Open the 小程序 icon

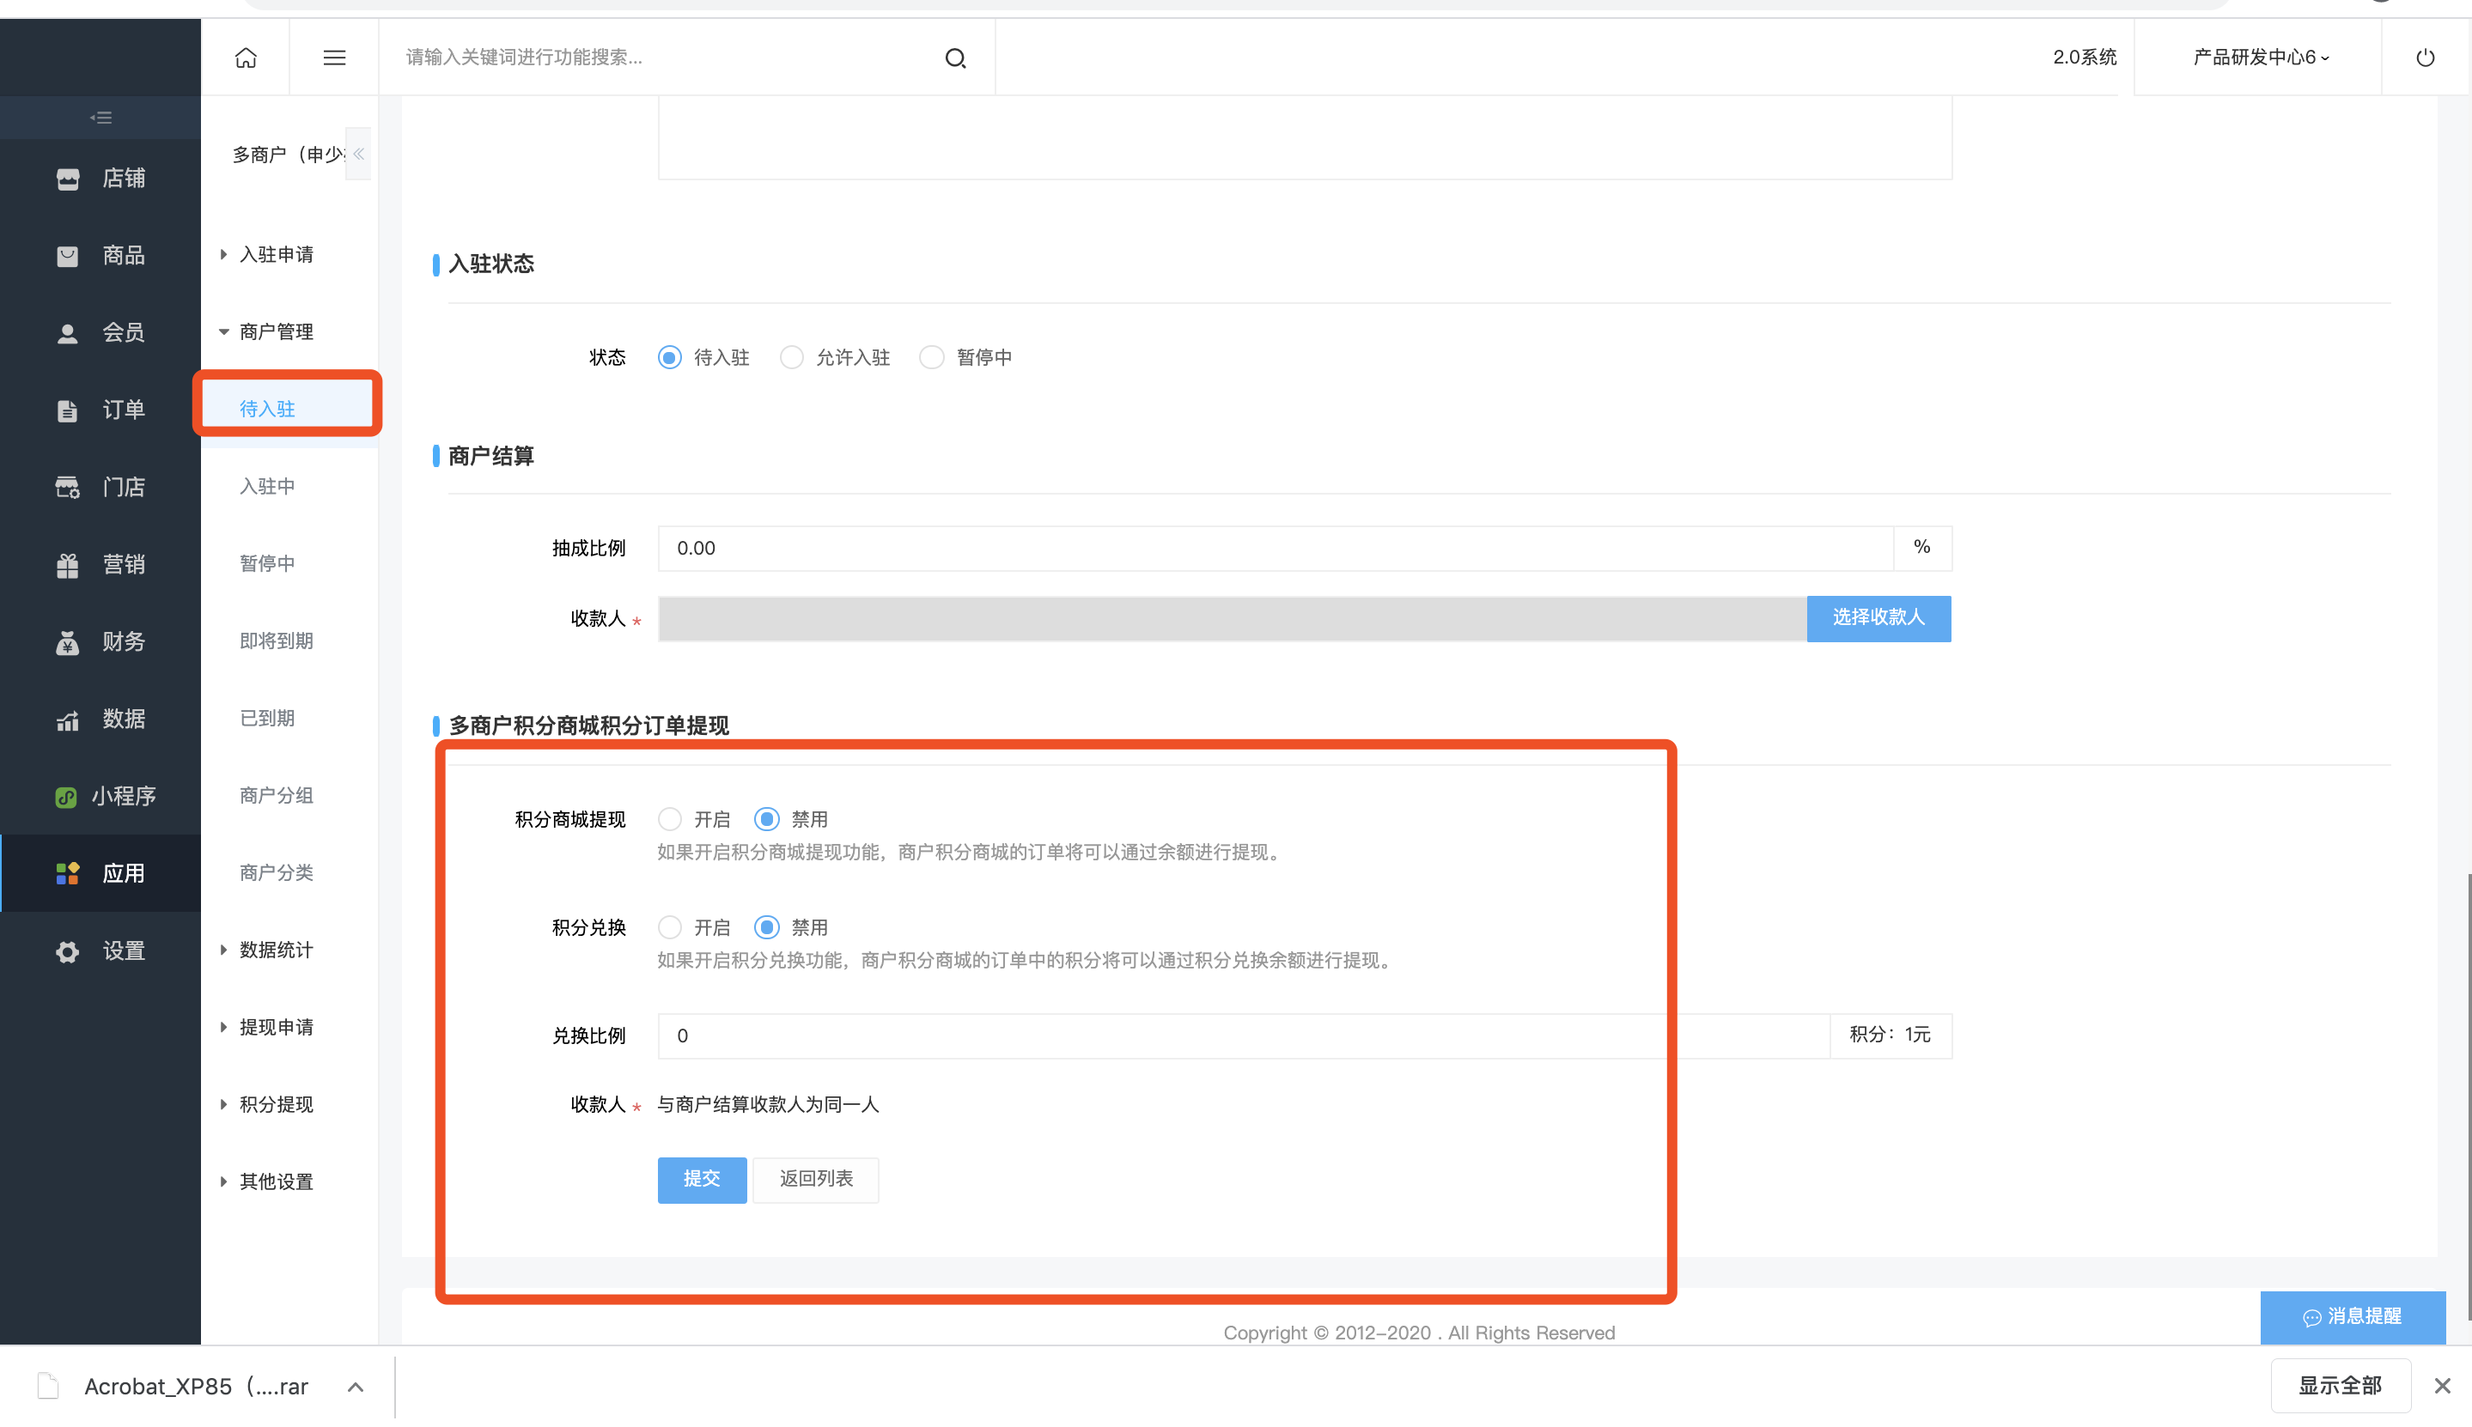coord(65,797)
